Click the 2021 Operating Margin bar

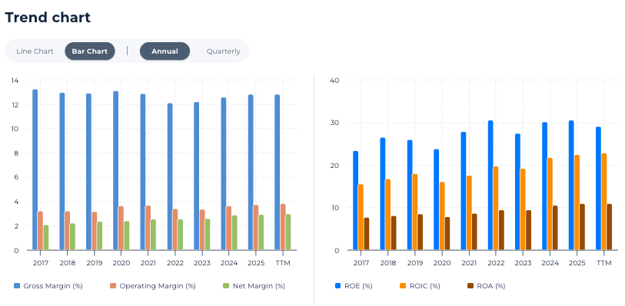(148, 228)
